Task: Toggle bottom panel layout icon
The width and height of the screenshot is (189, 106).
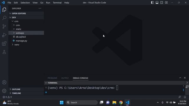Action: [157, 3]
